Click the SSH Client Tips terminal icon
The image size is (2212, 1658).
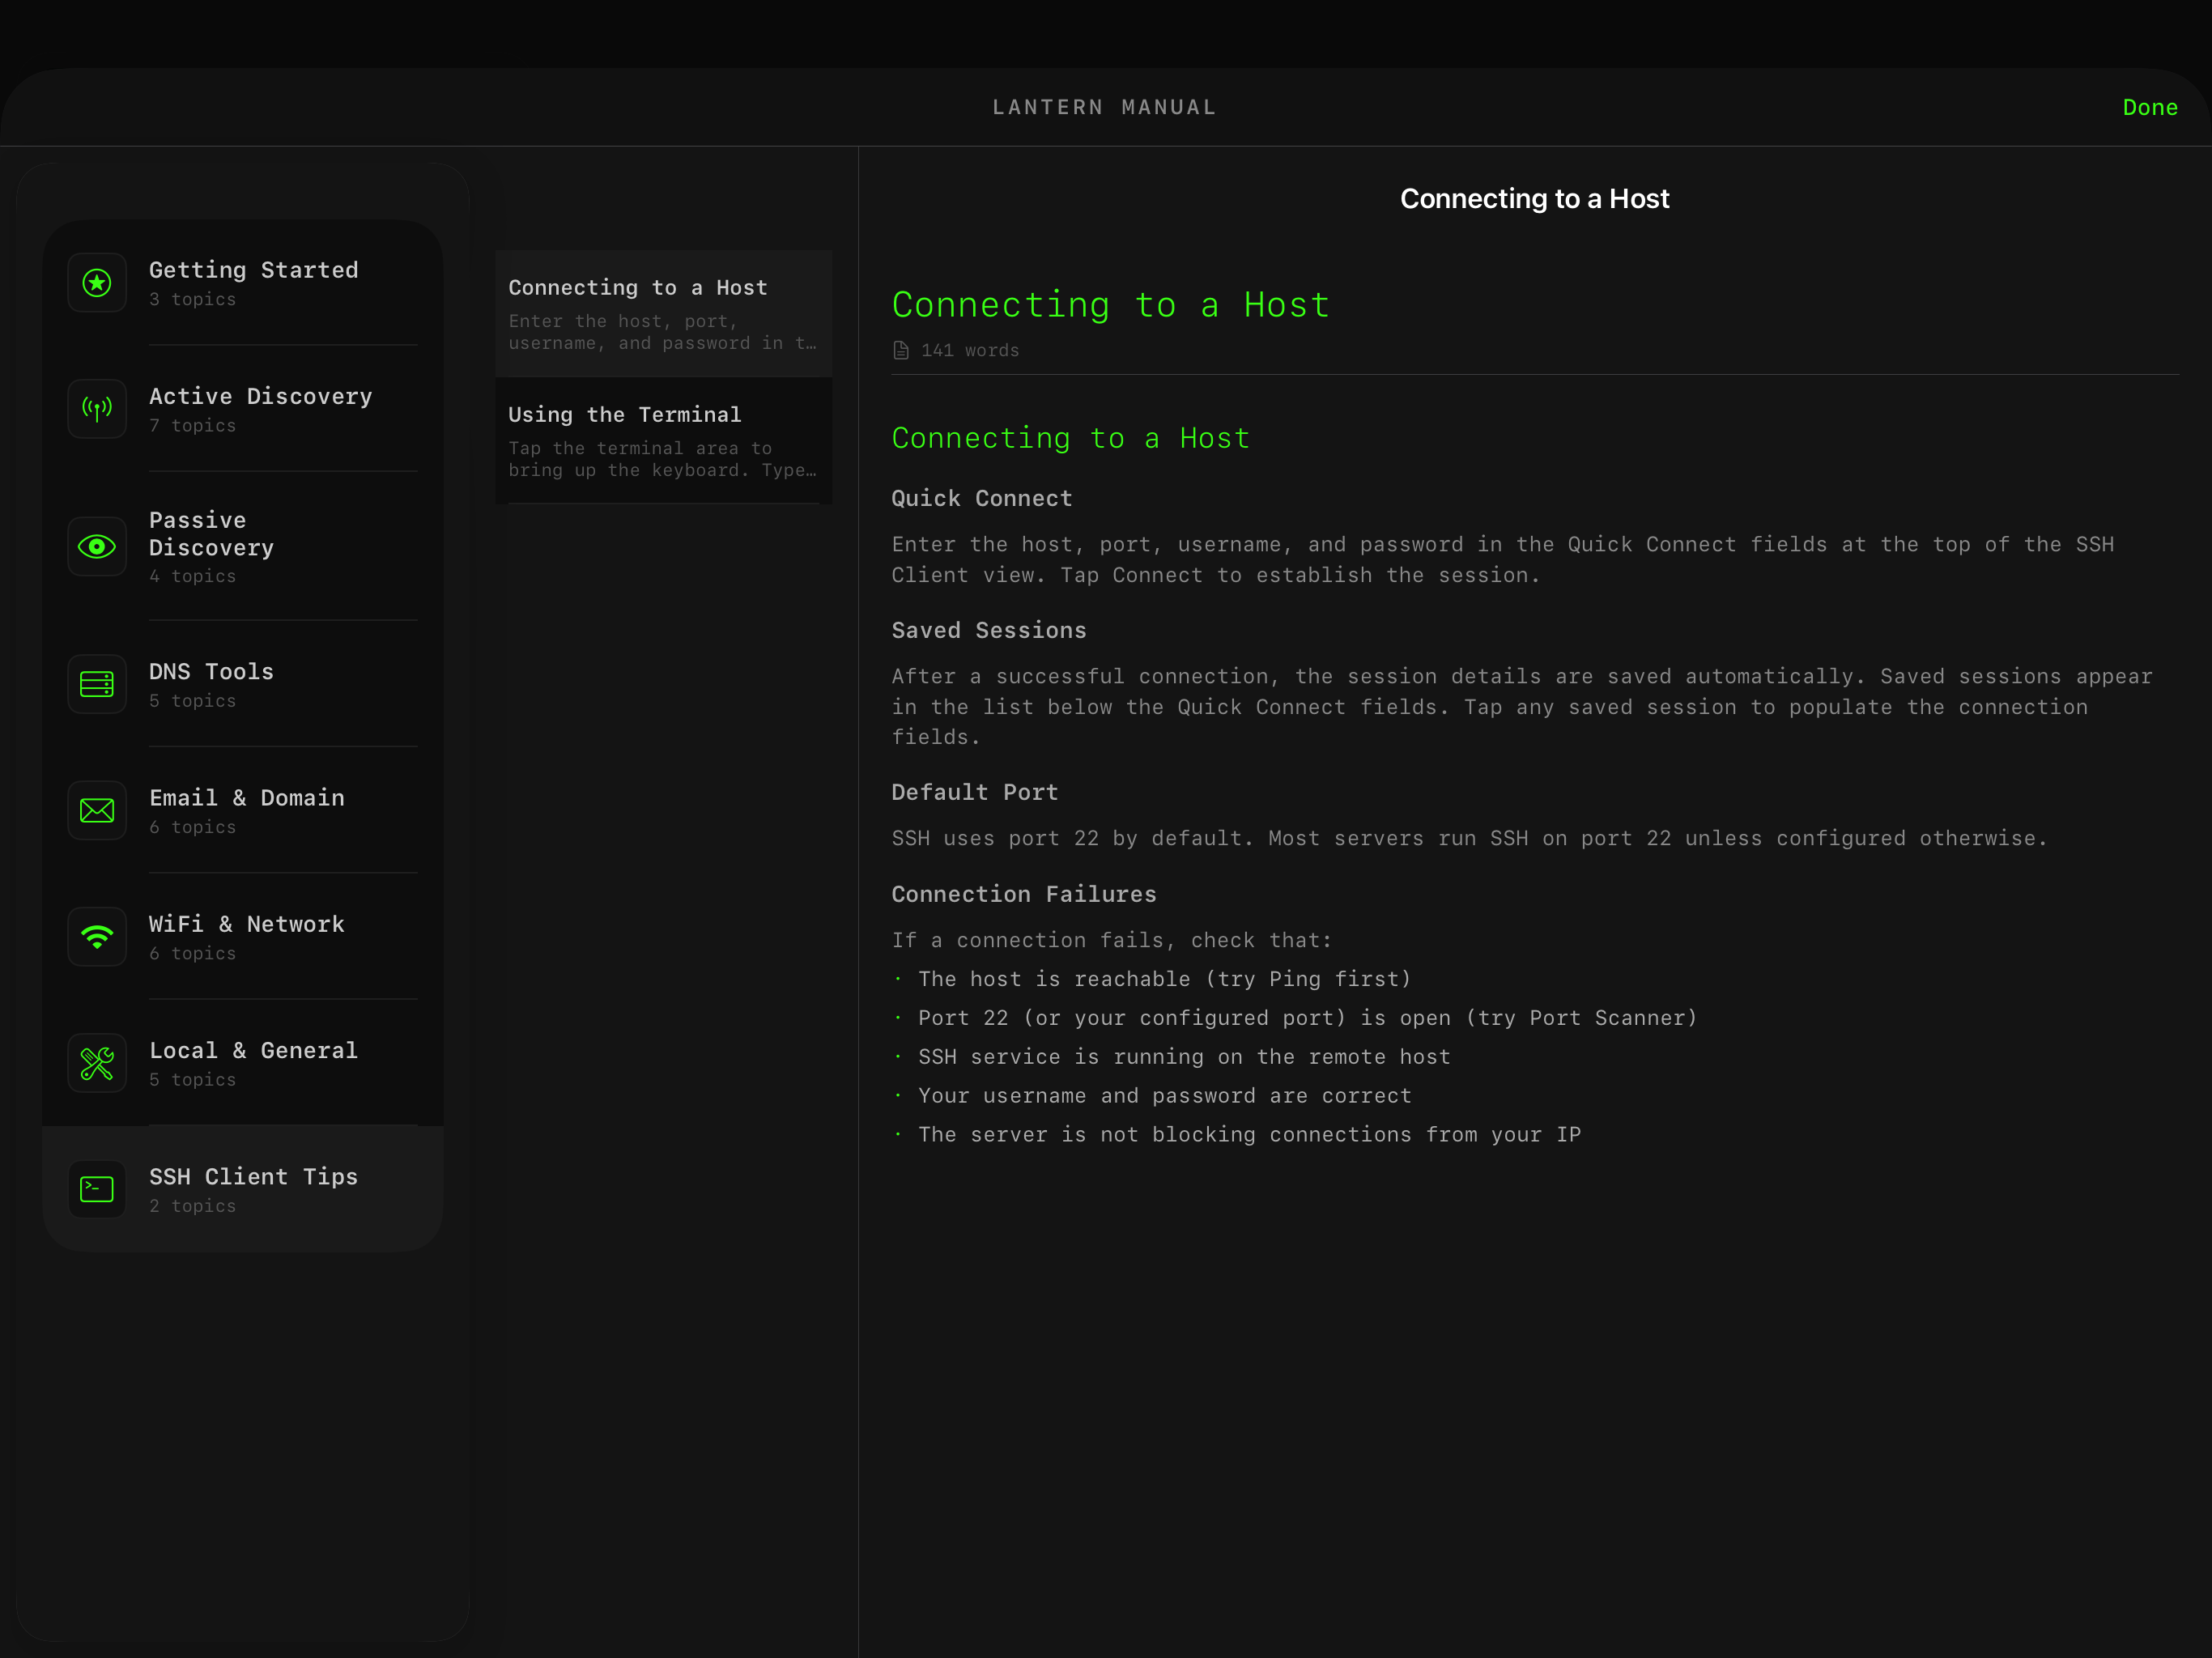pos(97,1189)
